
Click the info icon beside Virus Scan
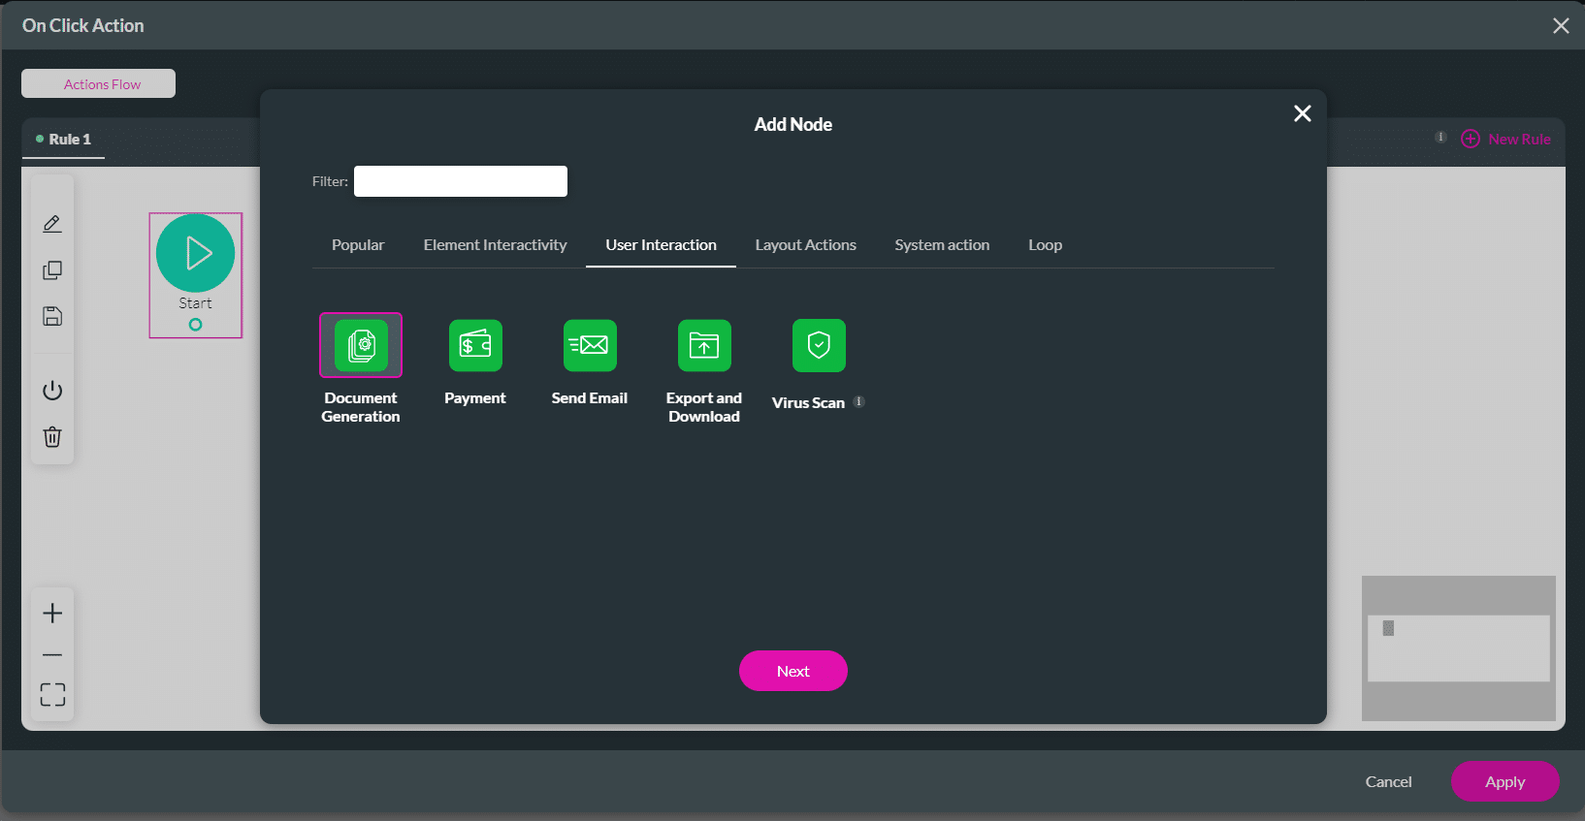click(x=858, y=401)
